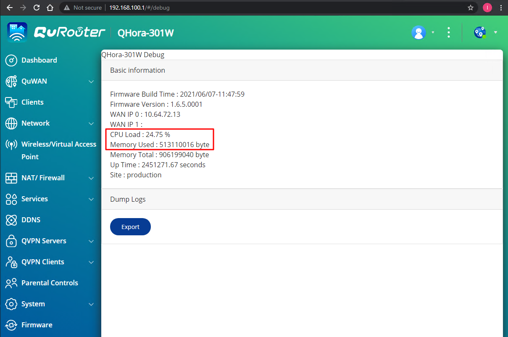Expand QVPN Servers menu
The width and height of the screenshot is (508, 337).
pos(91,241)
